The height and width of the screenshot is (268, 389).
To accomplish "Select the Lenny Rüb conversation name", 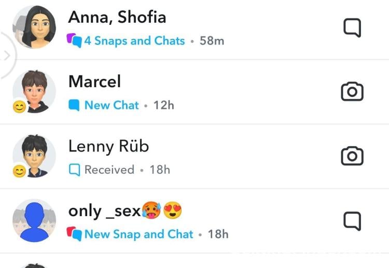I will point(109,146).
